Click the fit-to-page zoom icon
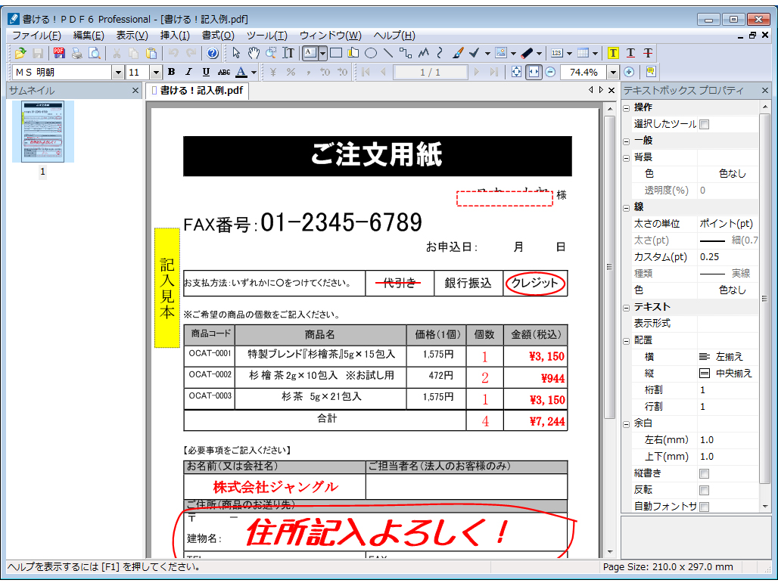778x583 pixels. (x=516, y=73)
